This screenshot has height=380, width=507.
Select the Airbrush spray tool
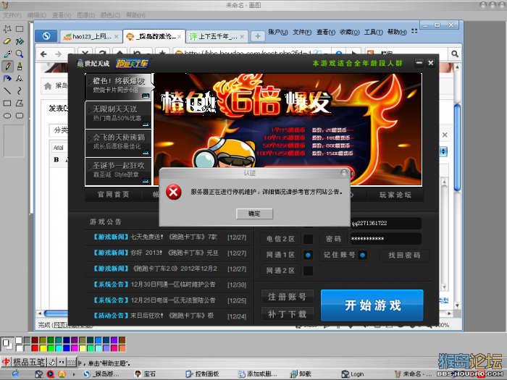pyautogui.click(x=7, y=78)
